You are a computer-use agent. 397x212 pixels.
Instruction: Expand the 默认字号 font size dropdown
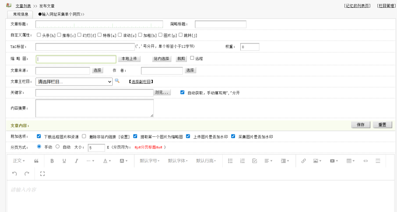click(150, 161)
